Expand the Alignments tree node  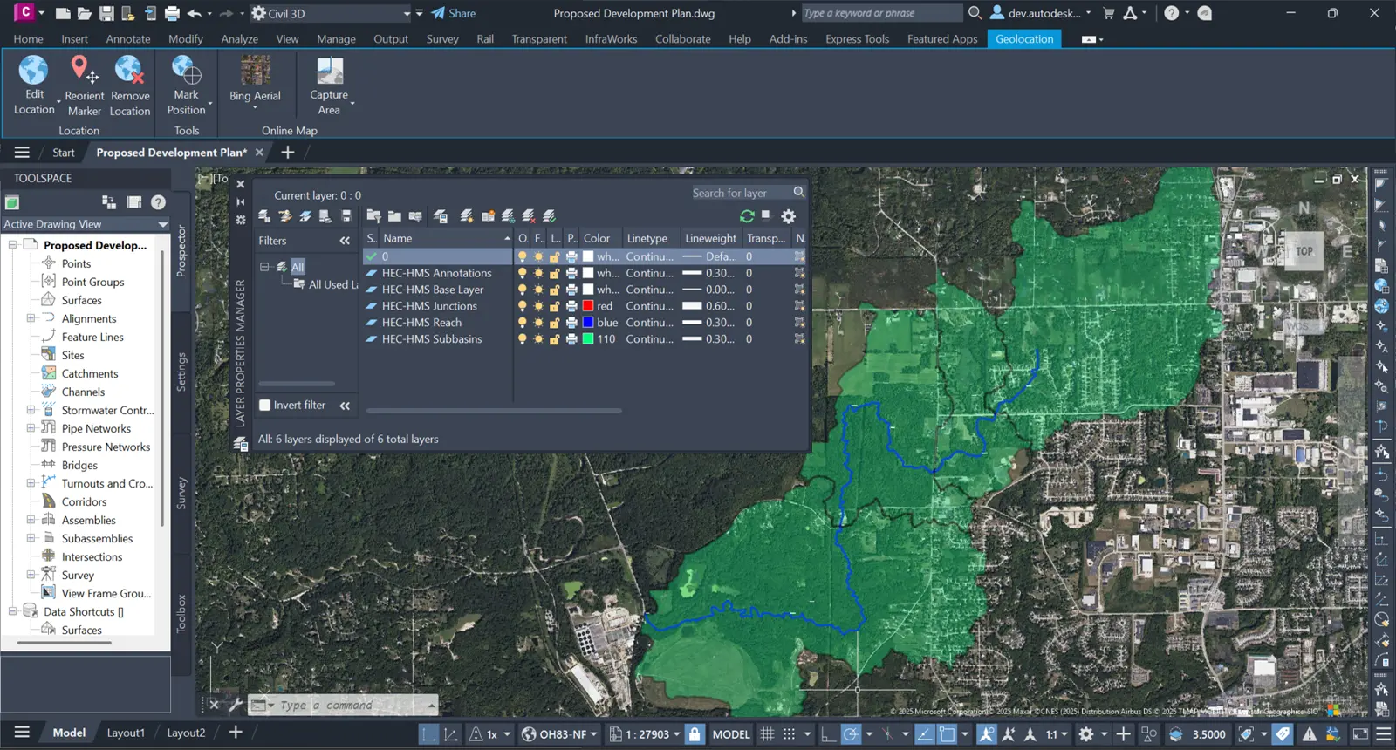31,318
